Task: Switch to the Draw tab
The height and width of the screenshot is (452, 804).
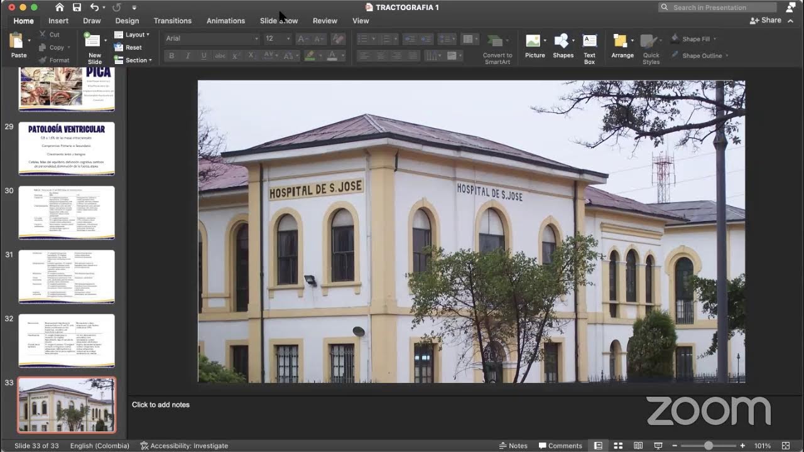Action: (x=92, y=21)
